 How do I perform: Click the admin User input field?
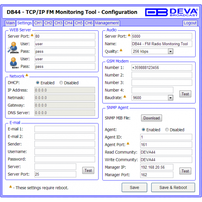pos(65,44)
